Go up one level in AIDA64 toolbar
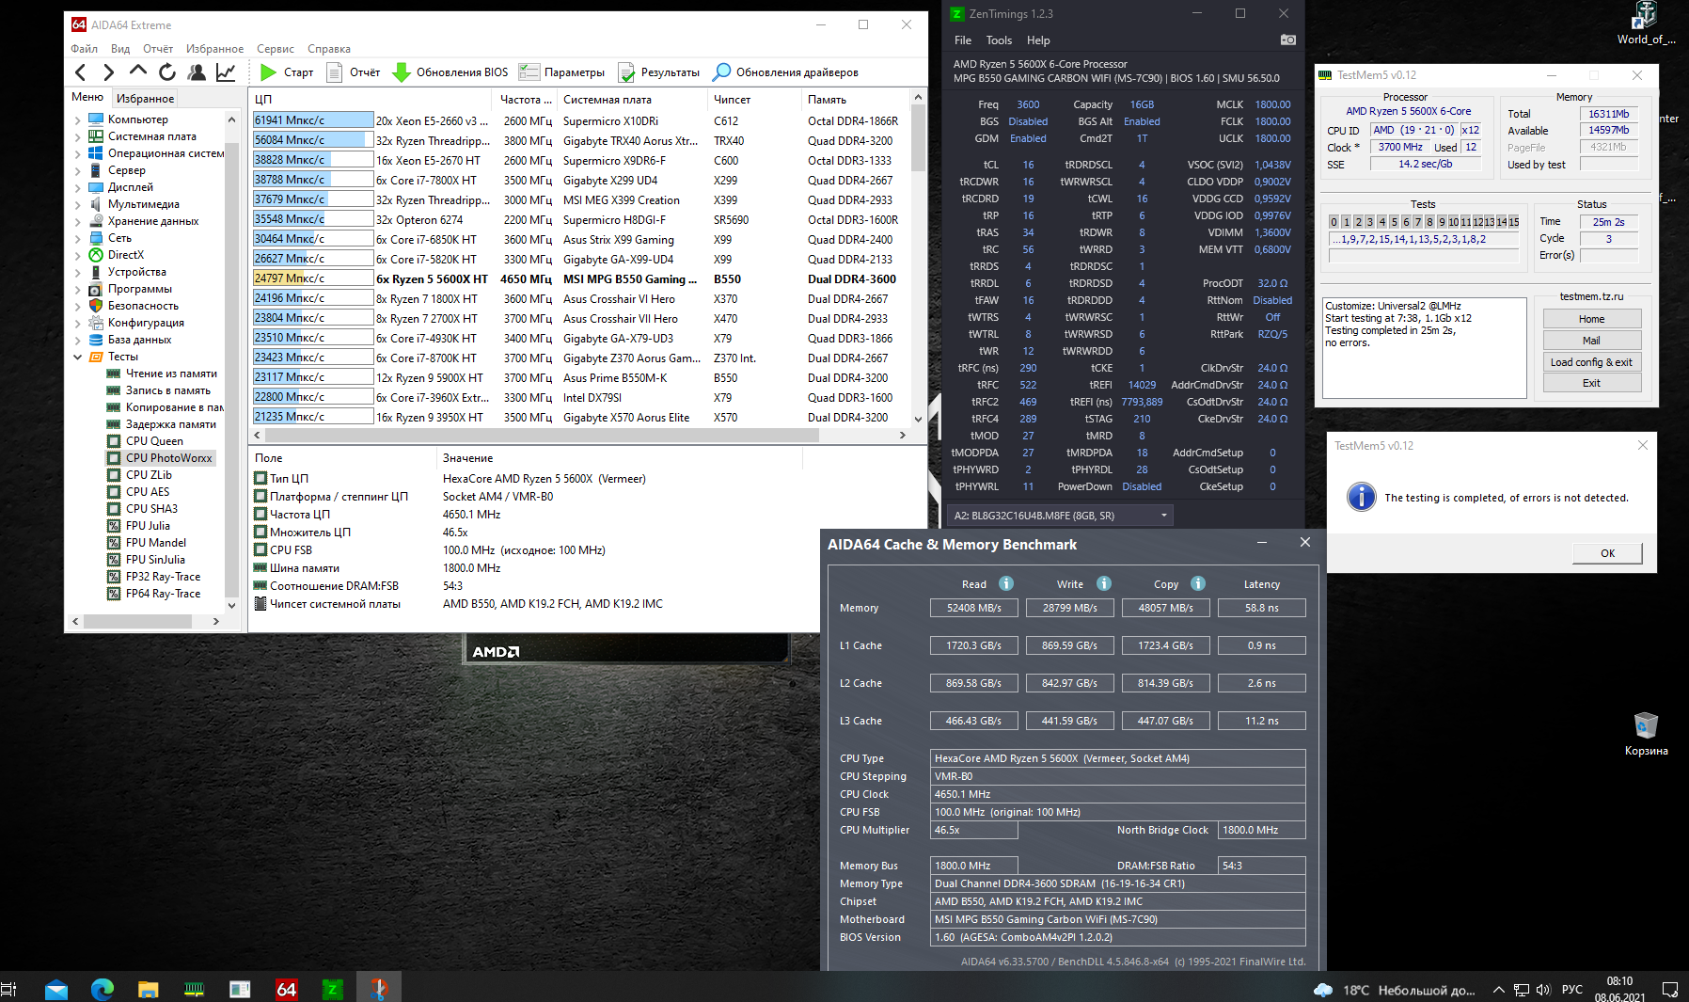Image resolution: width=1689 pixels, height=1002 pixels. click(x=138, y=72)
